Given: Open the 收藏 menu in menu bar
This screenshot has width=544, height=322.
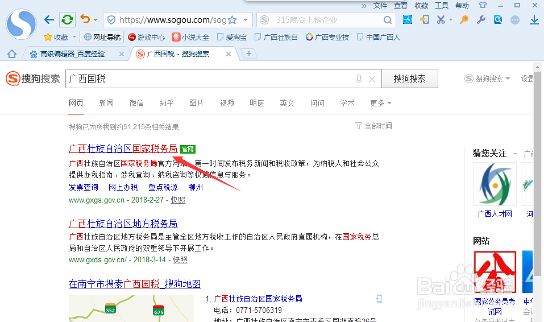Looking at the screenshot, I should [421, 6].
